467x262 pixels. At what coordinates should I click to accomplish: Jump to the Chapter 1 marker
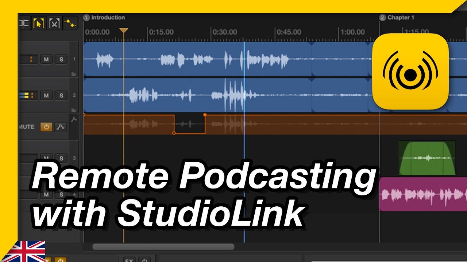click(397, 17)
